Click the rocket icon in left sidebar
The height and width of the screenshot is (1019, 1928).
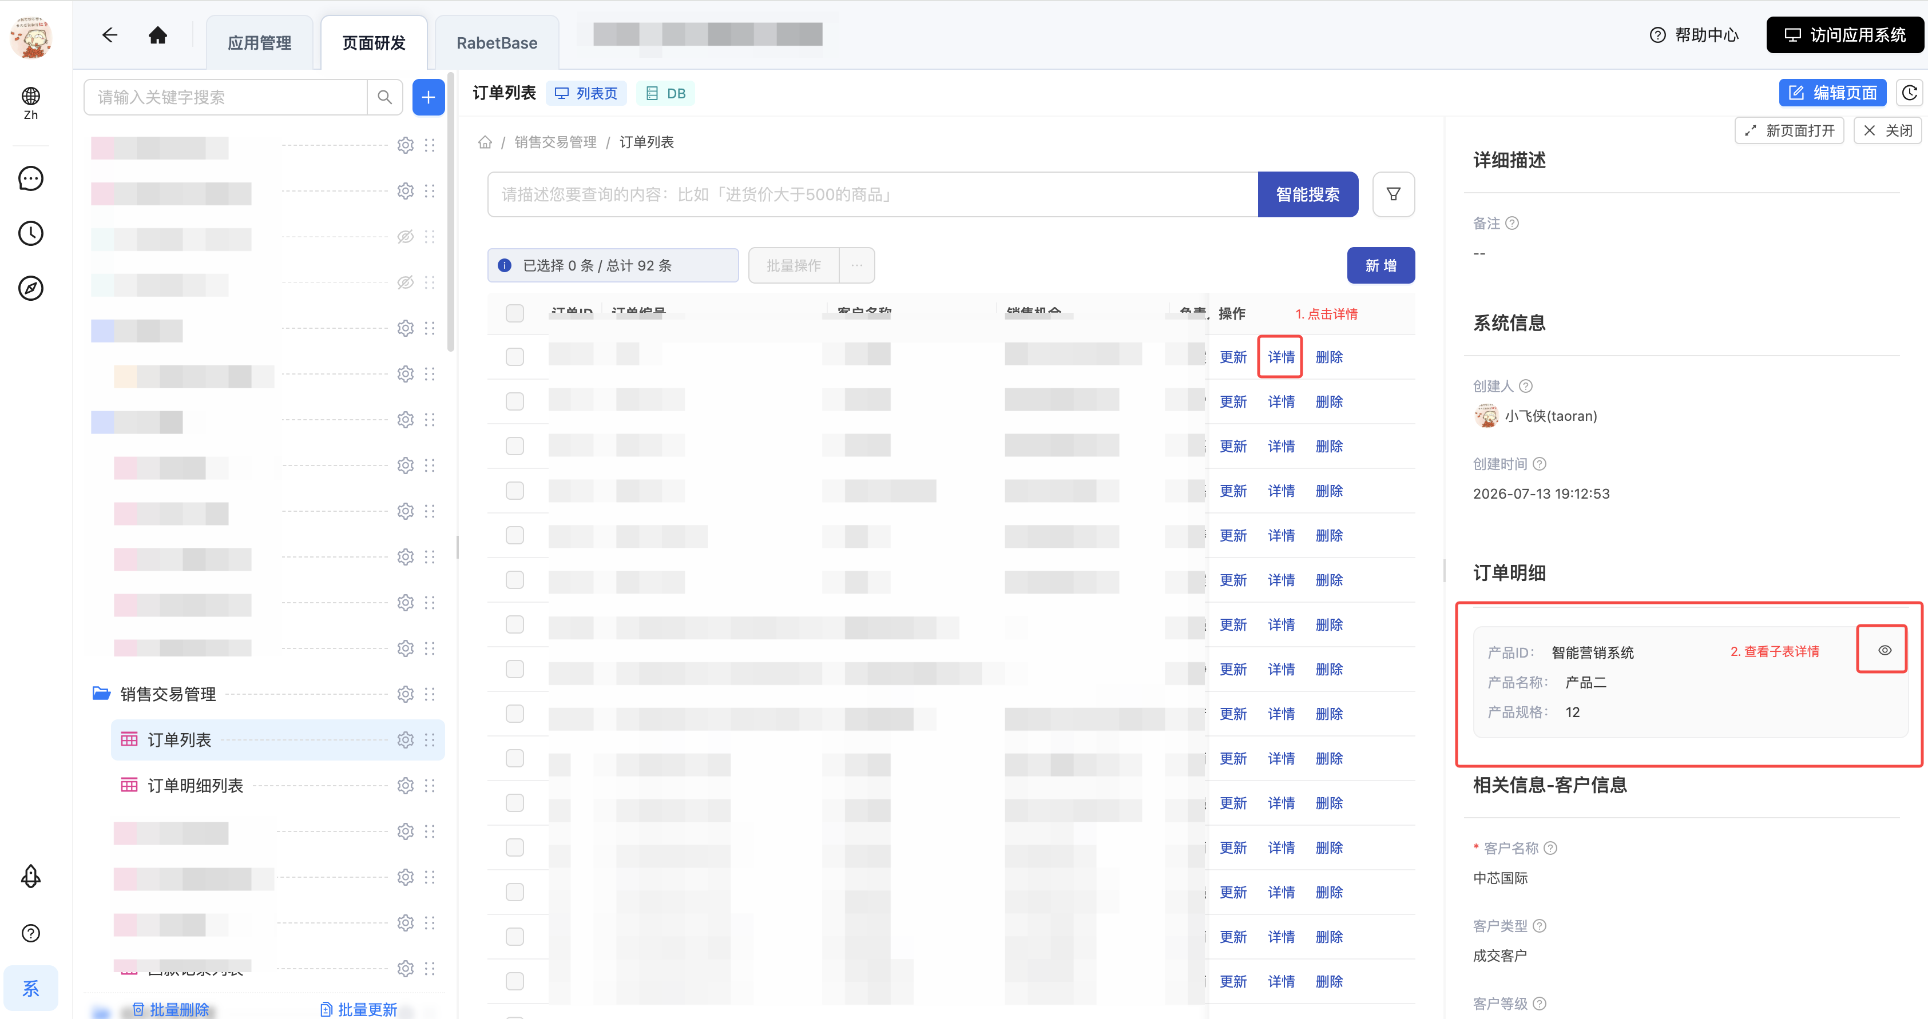[31, 876]
